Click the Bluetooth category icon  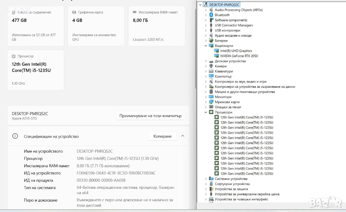pos(211,15)
